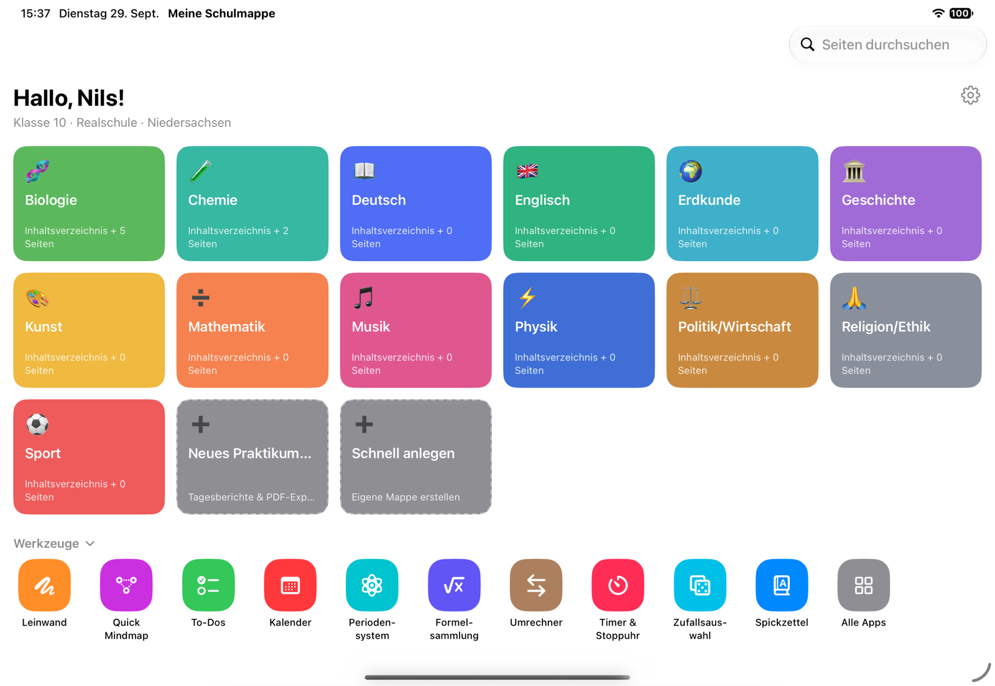Open the Physik subject card
This screenshot has height=686, width=995.
coord(579,330)
